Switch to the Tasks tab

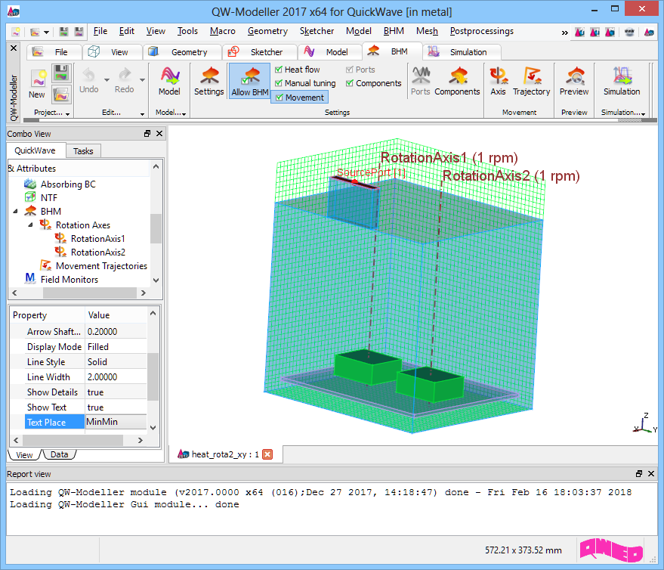click(83, 150)
